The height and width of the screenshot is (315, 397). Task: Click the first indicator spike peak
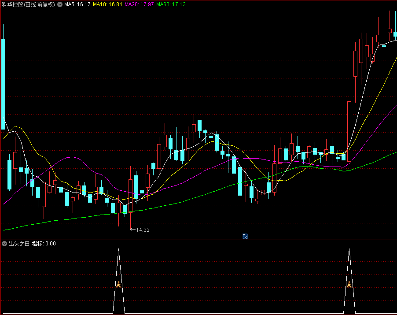click(118, 250)
